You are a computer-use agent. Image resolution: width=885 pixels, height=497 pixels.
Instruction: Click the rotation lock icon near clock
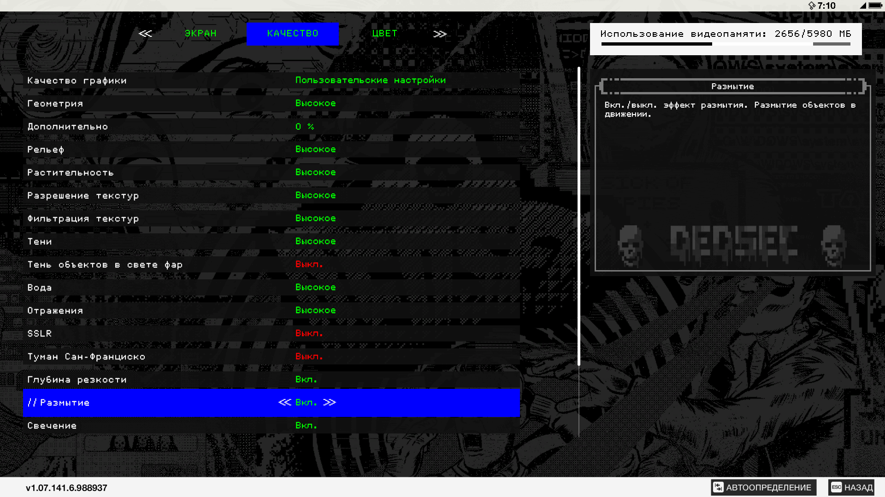click(812, 6)
